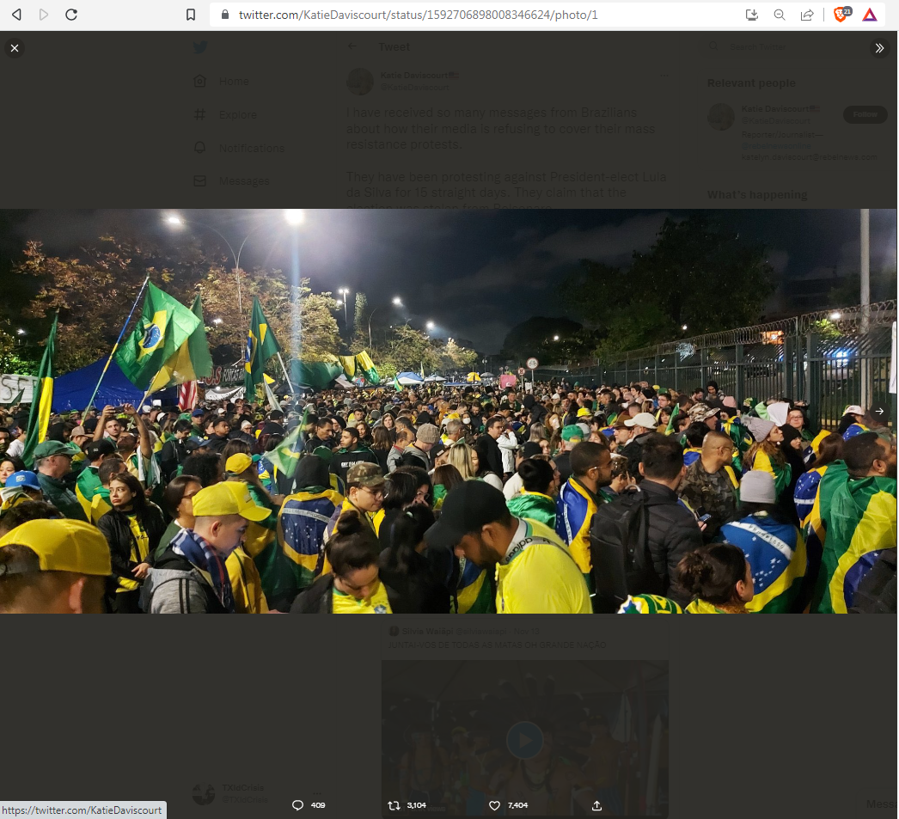Reply to the tweet with 409 comments
The width and height of the screenshot is (899, 819).
(x=309, y=805)
